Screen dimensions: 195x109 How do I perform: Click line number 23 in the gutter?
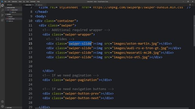pos(30,80)
